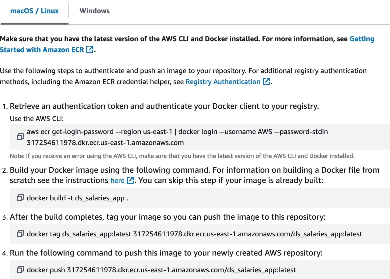
Task: Click external-link icon after Amazon ECR link
Action: click(x=90, y=49)
